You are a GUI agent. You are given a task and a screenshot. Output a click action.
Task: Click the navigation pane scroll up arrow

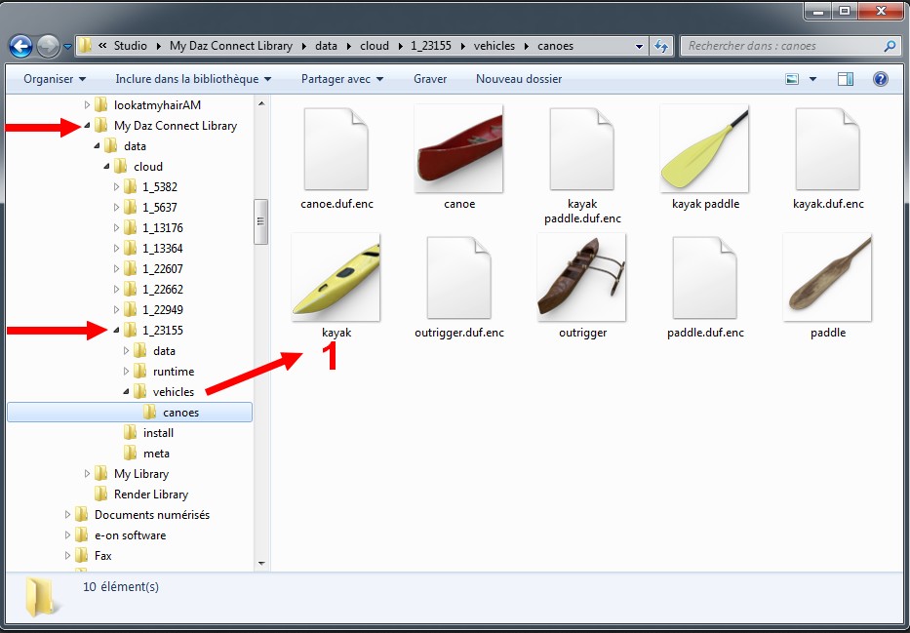(261, 103)
